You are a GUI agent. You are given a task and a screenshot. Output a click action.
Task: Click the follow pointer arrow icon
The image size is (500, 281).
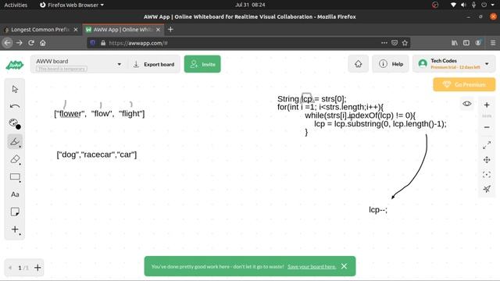(487, 189)
